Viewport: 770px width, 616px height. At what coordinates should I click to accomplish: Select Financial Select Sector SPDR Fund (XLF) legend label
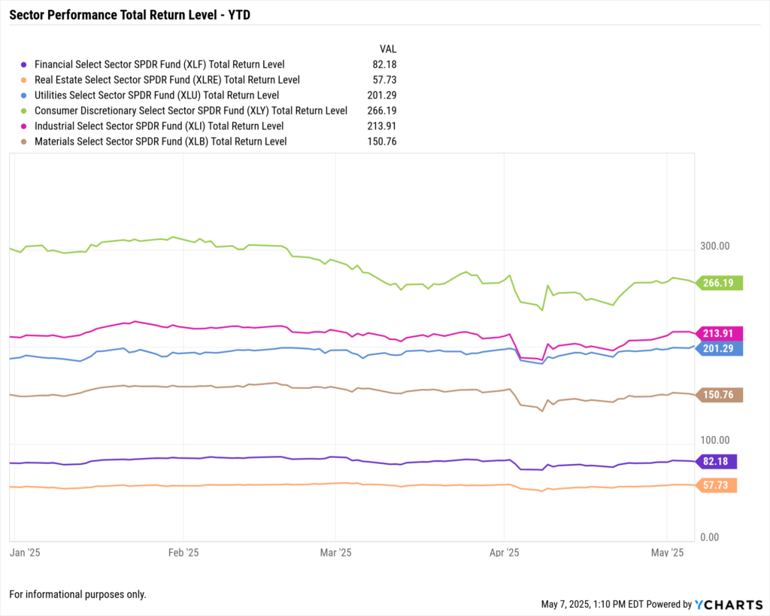(159, 65)
